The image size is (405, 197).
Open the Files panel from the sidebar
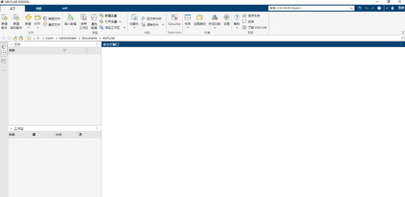(3, 47)
